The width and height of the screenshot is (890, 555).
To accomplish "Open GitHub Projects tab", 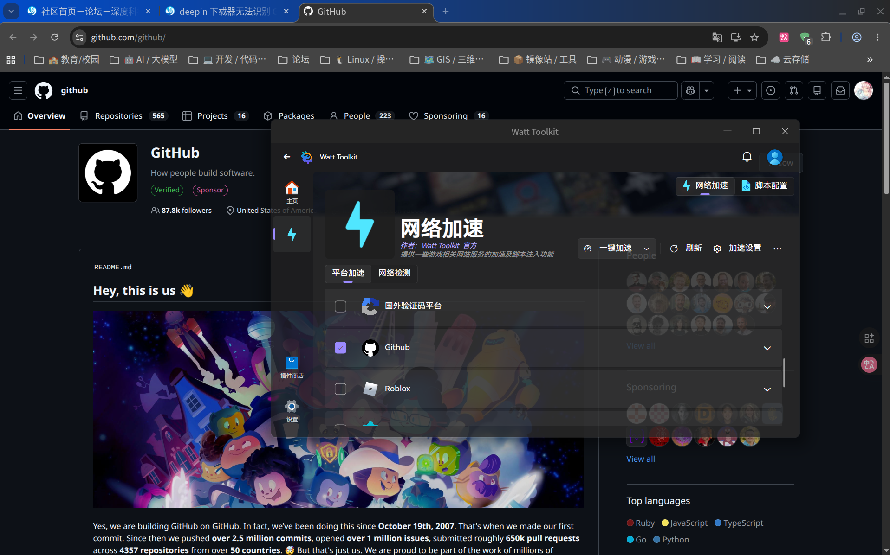I will tap(215, 116).
